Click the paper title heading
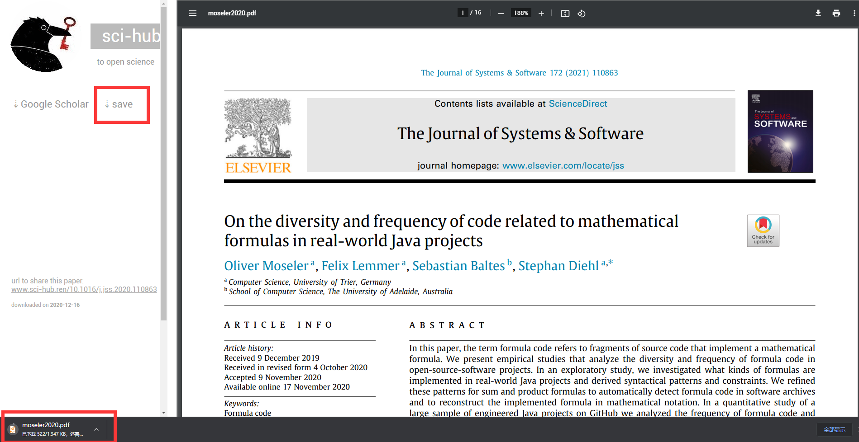 [x=451, y=230]
